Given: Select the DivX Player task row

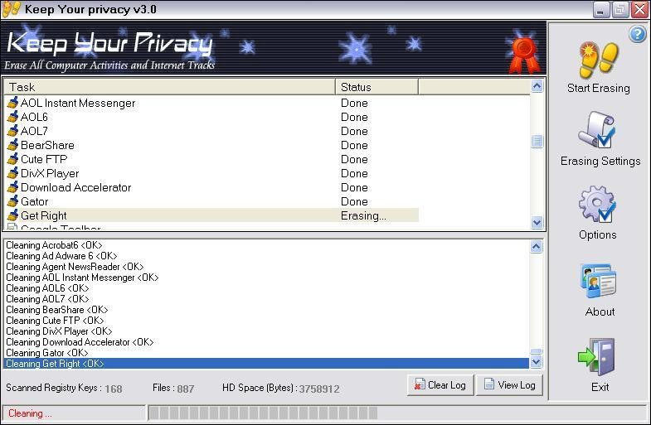Looking at the screenshot, I should click(211, 173).
